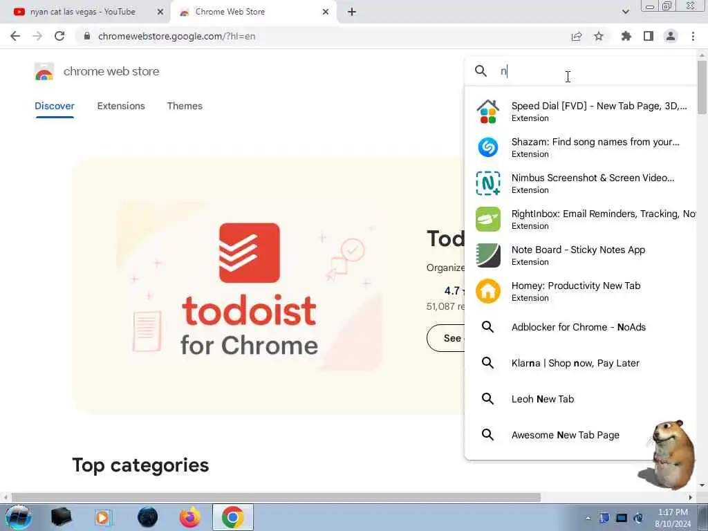Search for Adblocker for Chrome - NoAds
This screenshot has width=708, height=531.
coord(581,327)
